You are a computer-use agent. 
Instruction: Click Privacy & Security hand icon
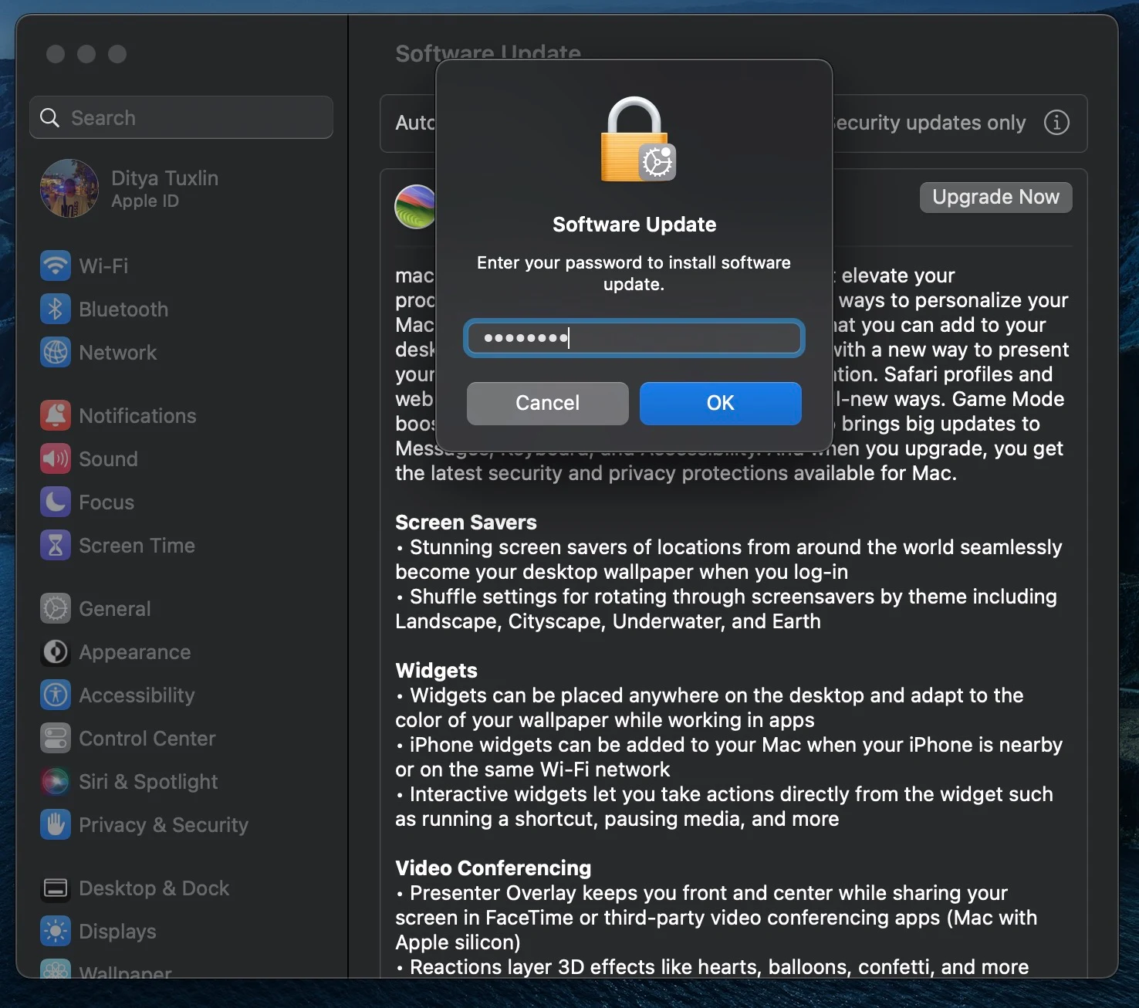click(56, 825)
